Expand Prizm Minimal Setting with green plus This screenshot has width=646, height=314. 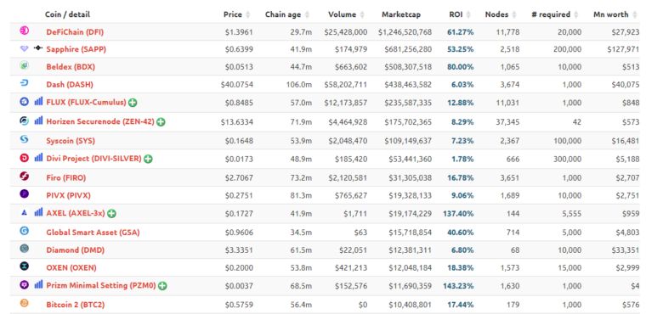point(162,286)
